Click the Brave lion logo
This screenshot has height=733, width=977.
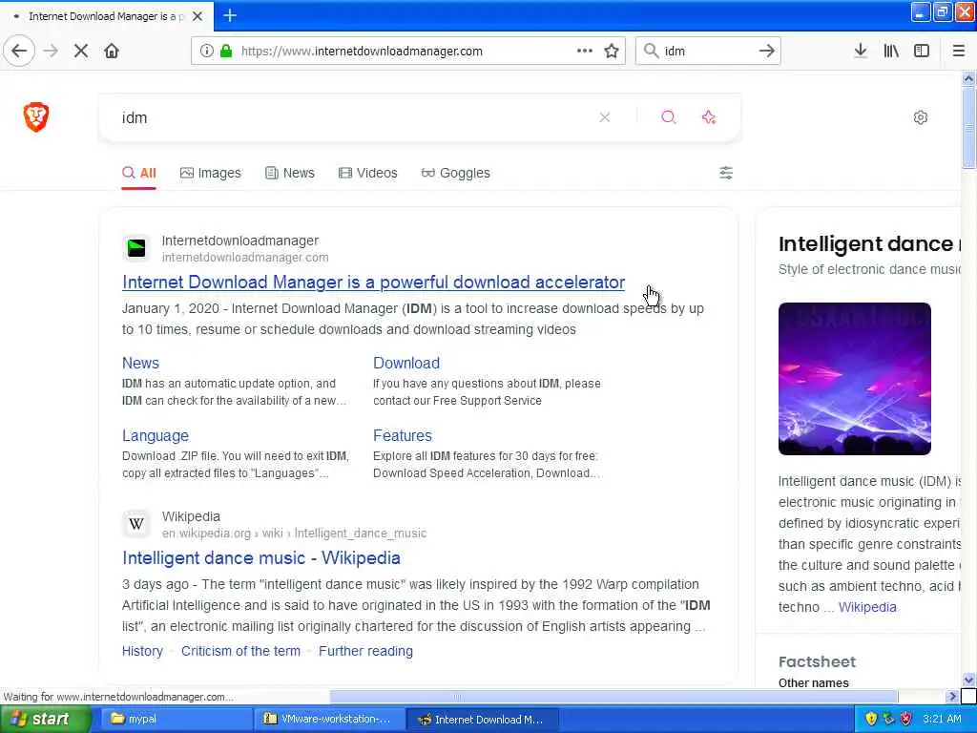click(36, 116)
